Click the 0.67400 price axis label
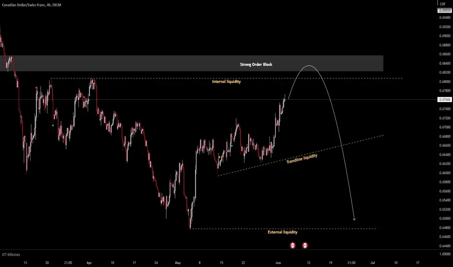This screenshot has width=453, height=267. [x=445, y=109]
